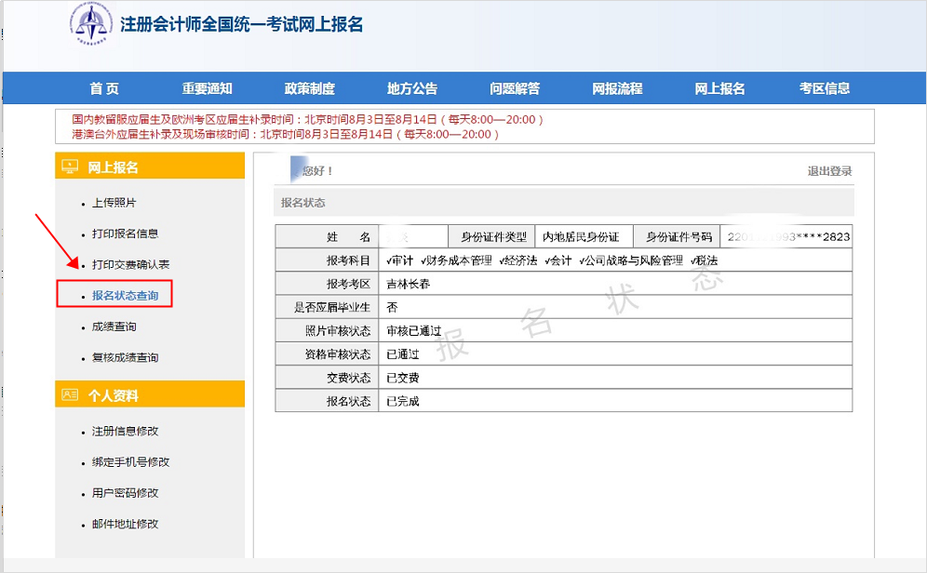Click the CPA exam logo at the top
The width and height of the screenshot is (927, 573).
coord(89,24)
